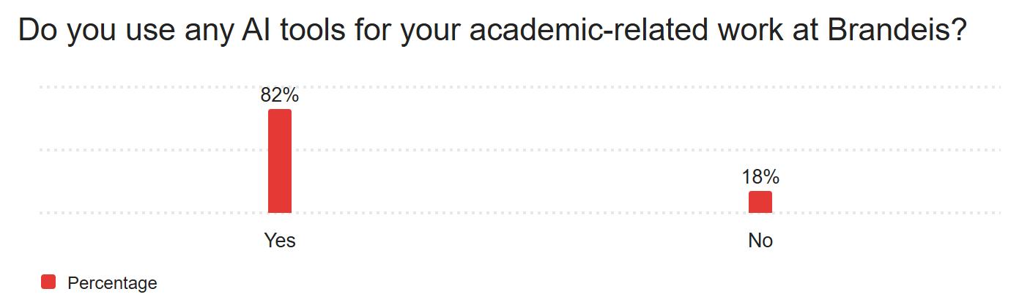Image resolution: width=1030 pixels, height=308 pixels.
Task: Click the "Percentage" legend text
Action: click(x=112, y=283)
